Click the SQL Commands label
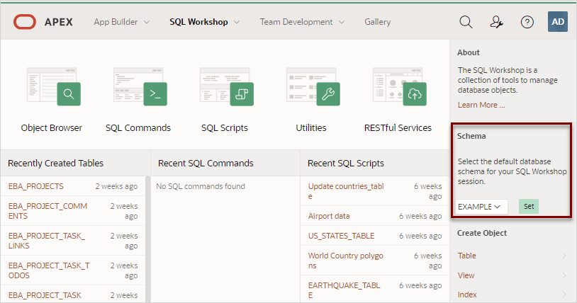The height and width of the screenshot is (303, 577). coord(138,128)
